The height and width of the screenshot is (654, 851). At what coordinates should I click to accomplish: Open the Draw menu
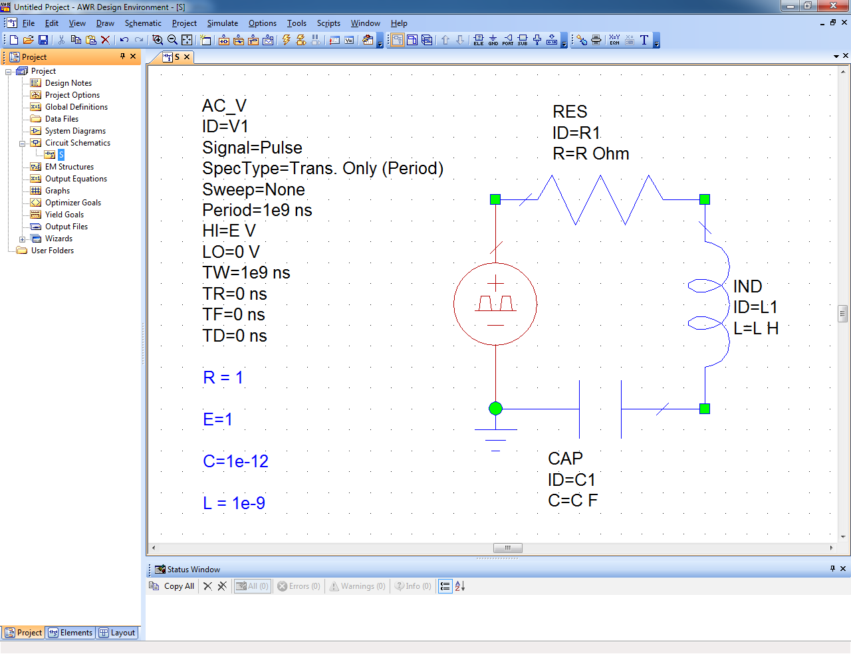pos(105,23)
